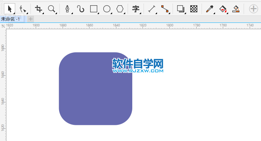Select the Shape edit tool
261x141 pixels.
(22, 9)
